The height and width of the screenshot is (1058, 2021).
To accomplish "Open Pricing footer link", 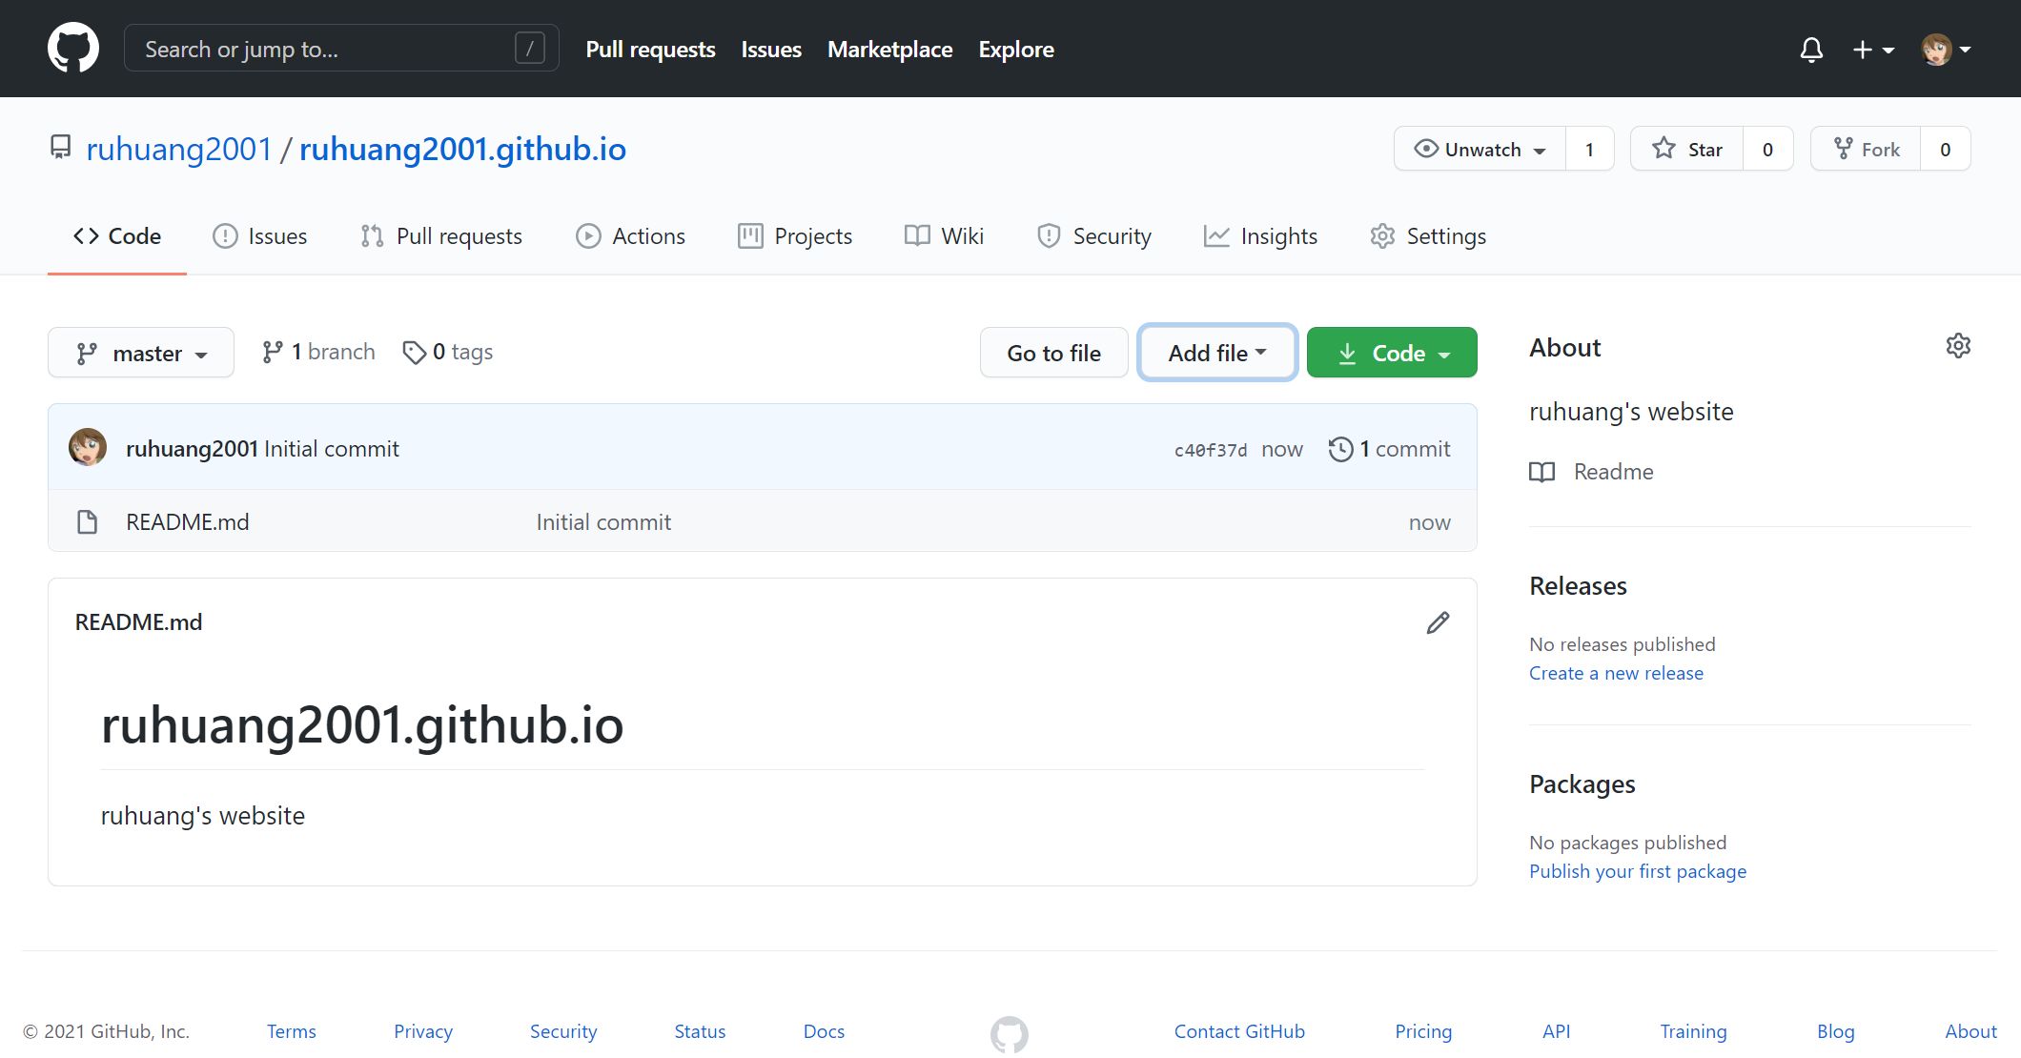I will [1423, 1031].
